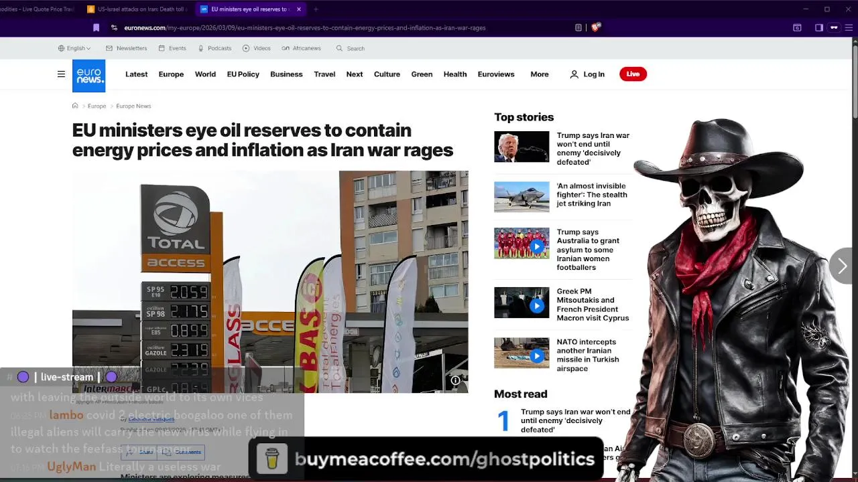This screenshot has height=482, width=858.
Task: Click the Euronews logo
Action: pos(88,76)
